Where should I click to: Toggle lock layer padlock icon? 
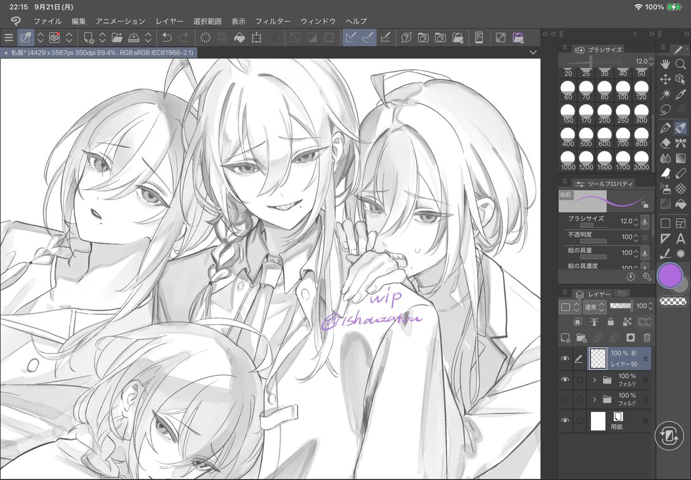610,322
